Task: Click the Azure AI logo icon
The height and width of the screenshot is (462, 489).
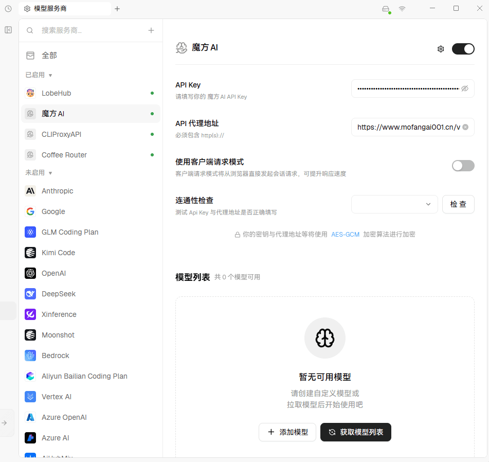Action: 30,438
